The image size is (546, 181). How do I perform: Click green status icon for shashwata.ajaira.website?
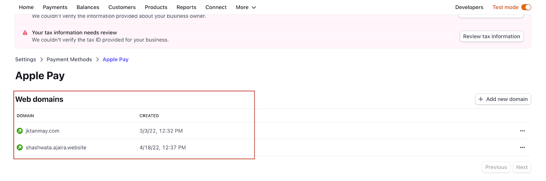[20, 147]
